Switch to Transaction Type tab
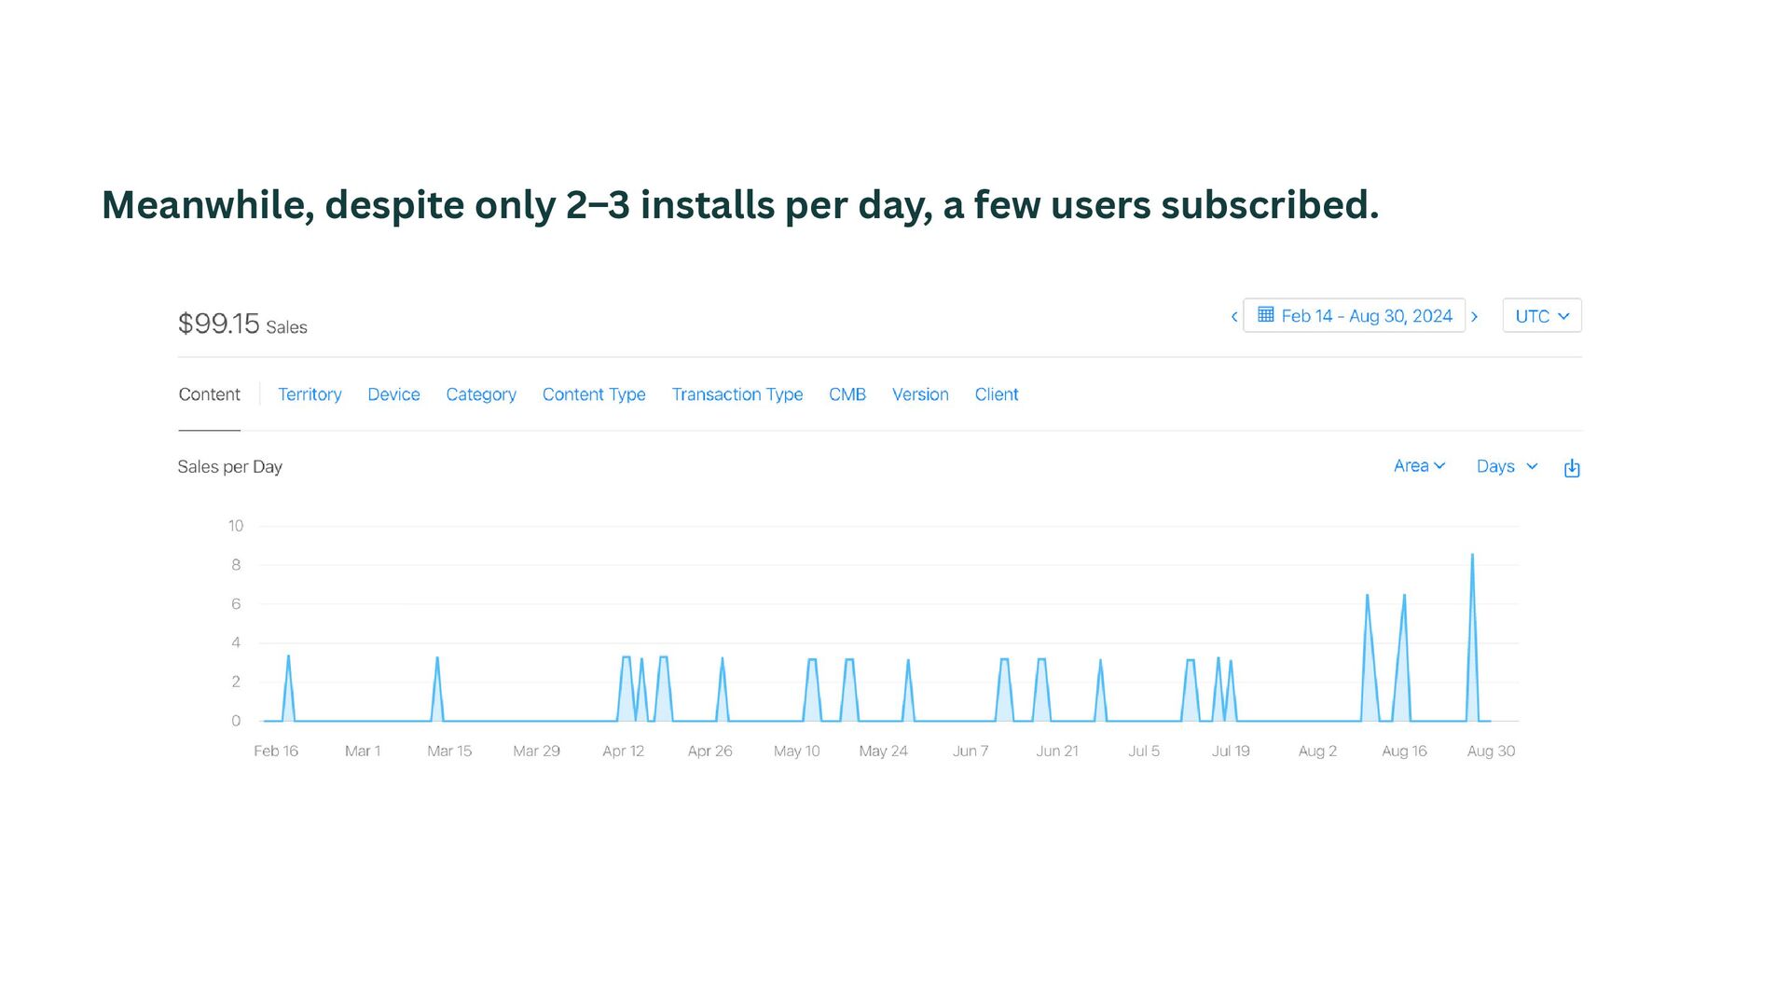 [x=737, y=394]
